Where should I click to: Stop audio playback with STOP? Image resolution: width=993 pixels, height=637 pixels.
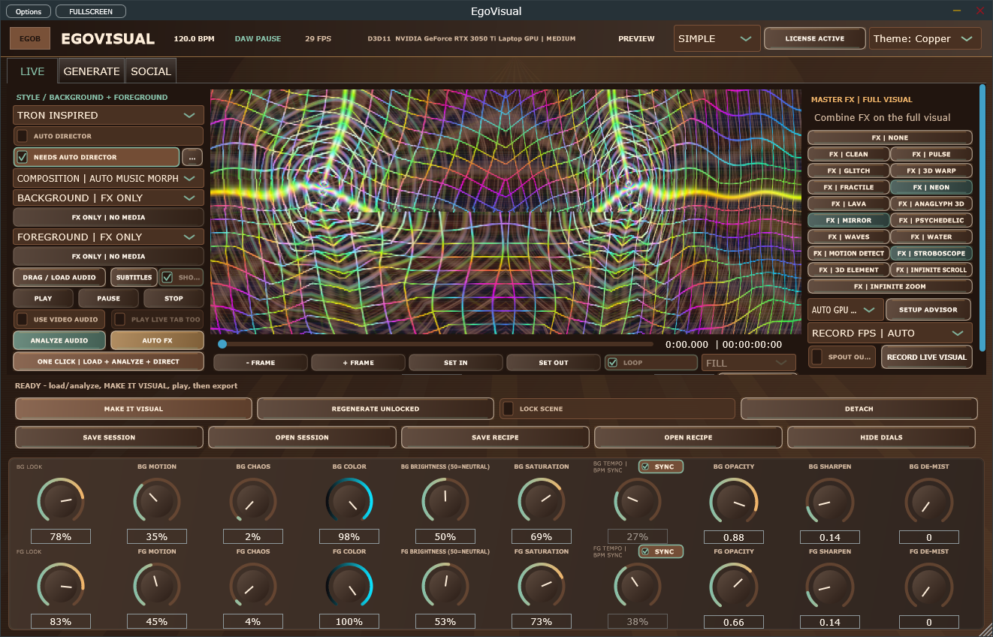174,298
